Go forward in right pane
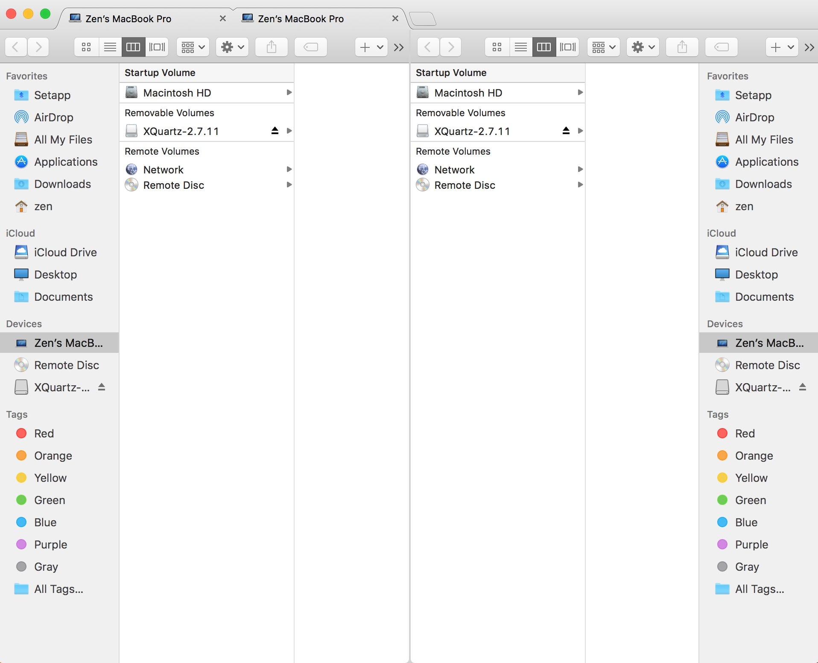The width and height of the screenshot is (818, 663). tap(451, 47)
